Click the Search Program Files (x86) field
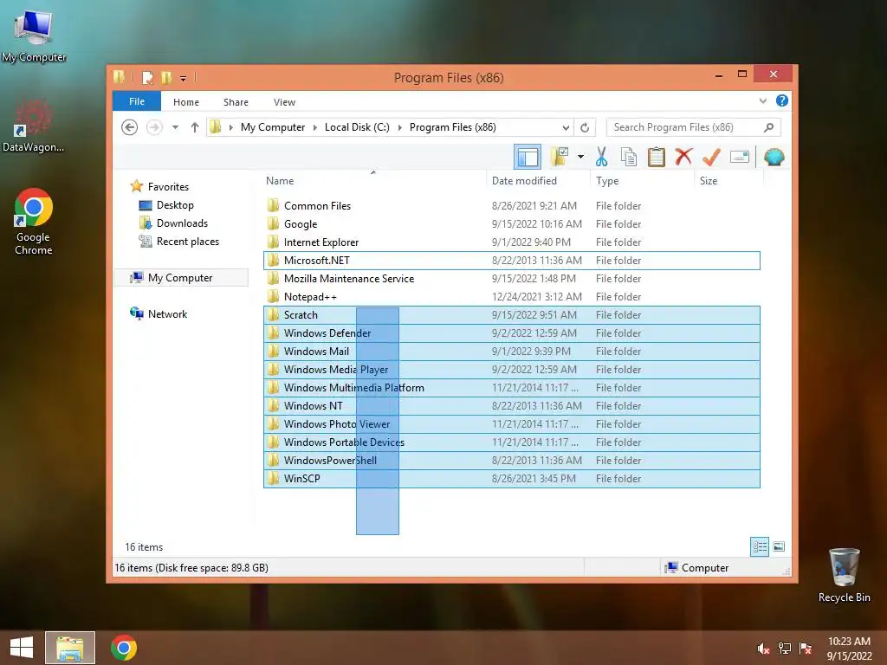Screen dimensions: 887x665 (694, 127)
